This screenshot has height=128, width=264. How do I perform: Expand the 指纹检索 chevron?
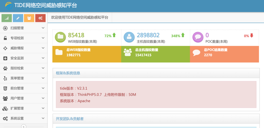43,68
